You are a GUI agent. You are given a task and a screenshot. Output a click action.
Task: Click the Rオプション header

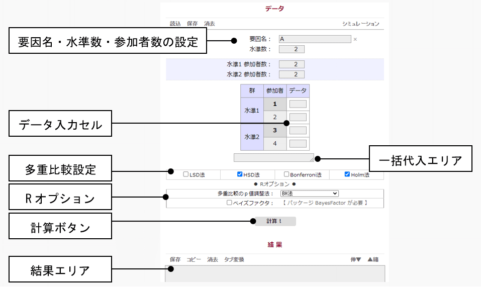tap(275, 184)
